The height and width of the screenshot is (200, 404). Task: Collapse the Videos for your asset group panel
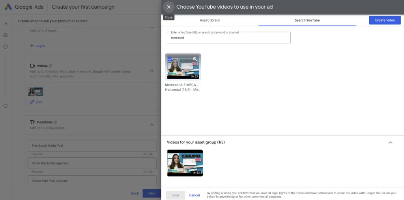click(390, 142)
